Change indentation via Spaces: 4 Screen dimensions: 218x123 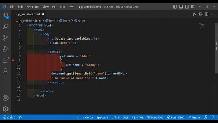102,118
